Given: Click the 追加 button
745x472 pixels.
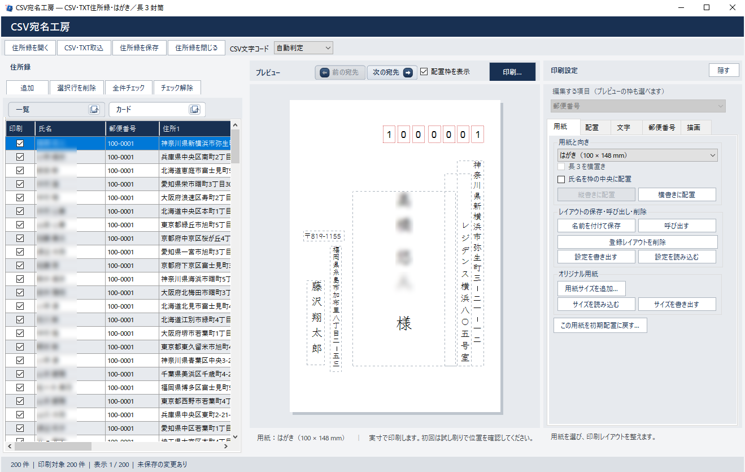Looking at the screenshot, I should click(27, 88).
